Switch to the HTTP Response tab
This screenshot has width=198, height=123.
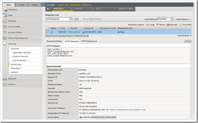pyautogui.click(x=89, y=41)
